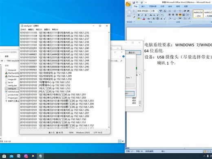Screen dimensions: 212x159
Task: Open the line spacing options in Word
Action: 188,15
